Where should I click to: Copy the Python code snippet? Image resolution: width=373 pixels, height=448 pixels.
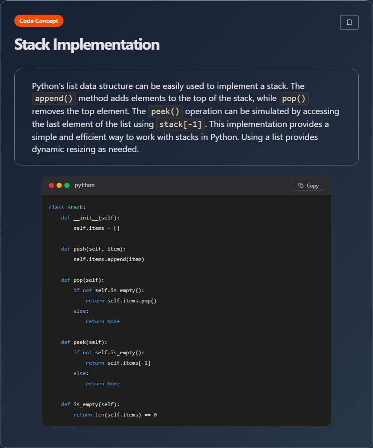click(308, 185)
